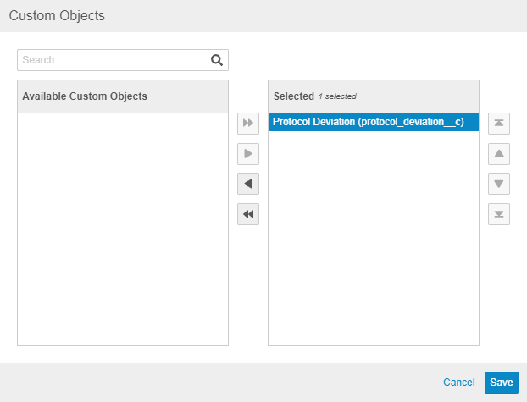The image size is (527, 402).
Task: Move Protocol Deviation to bottom of list
Action: [x=499, y=214]
